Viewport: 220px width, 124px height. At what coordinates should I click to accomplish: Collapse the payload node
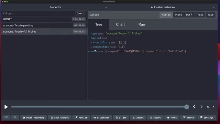[x=89, y=38]
